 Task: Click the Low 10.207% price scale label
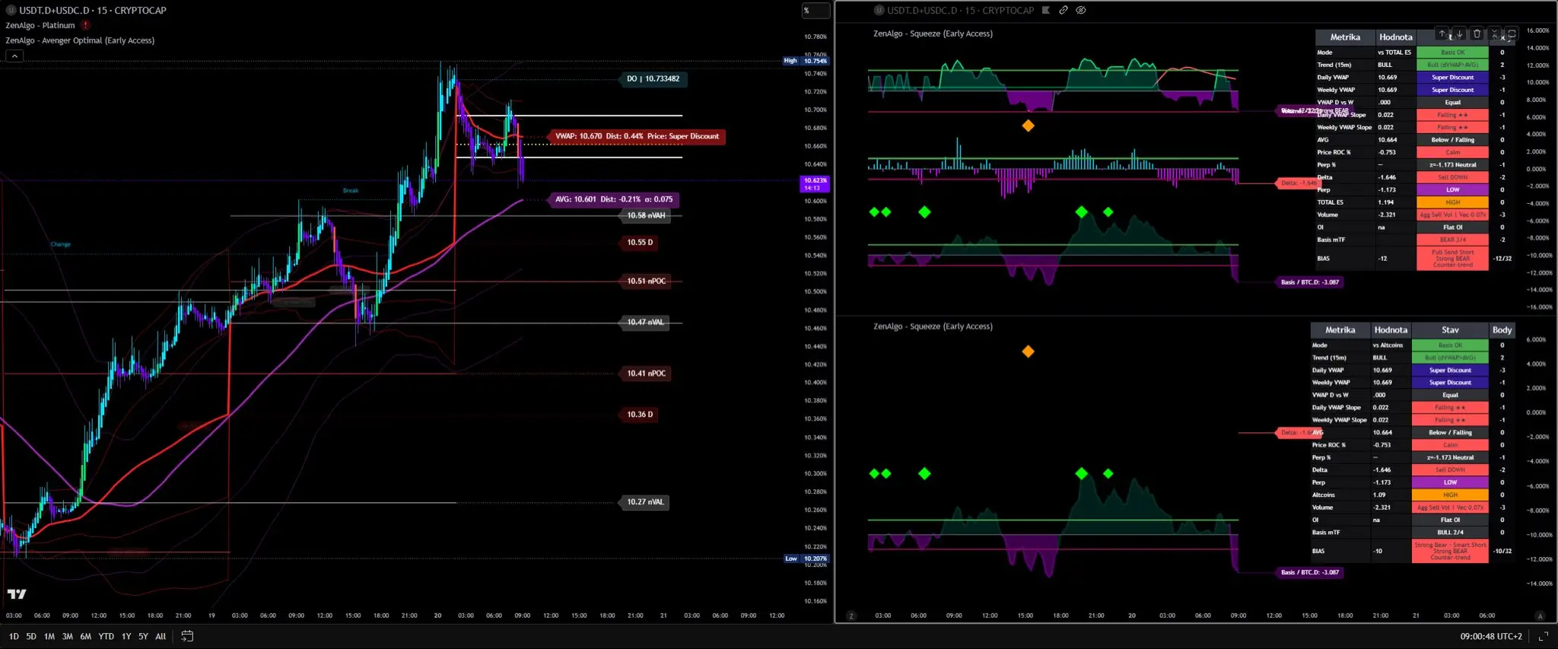[x=806, y=558]
